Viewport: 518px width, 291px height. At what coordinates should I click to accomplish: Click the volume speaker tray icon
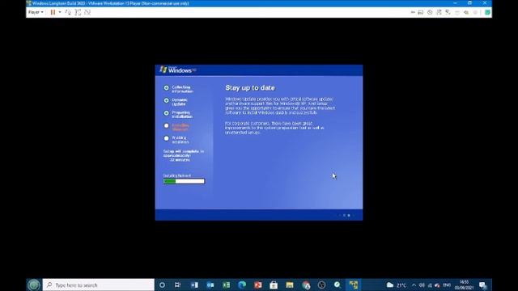[x=422, y=285]
